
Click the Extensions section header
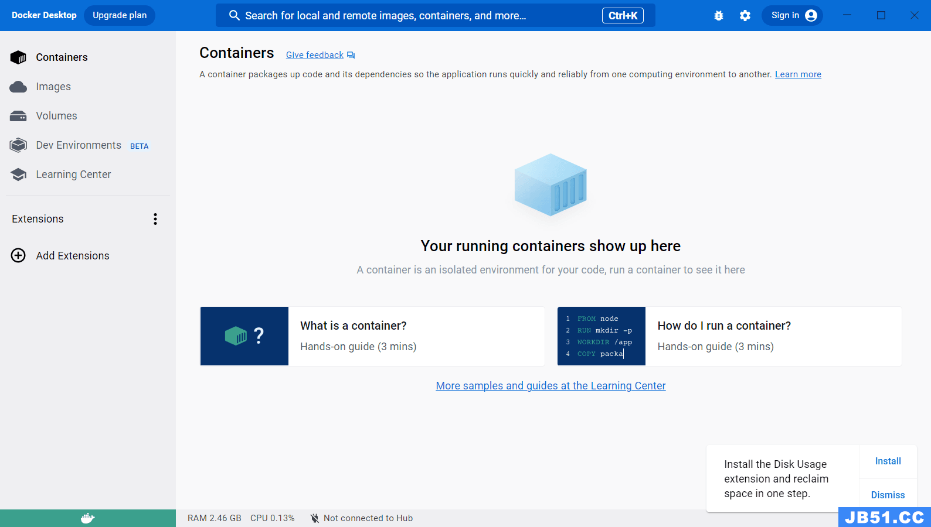tap(38, 219)
